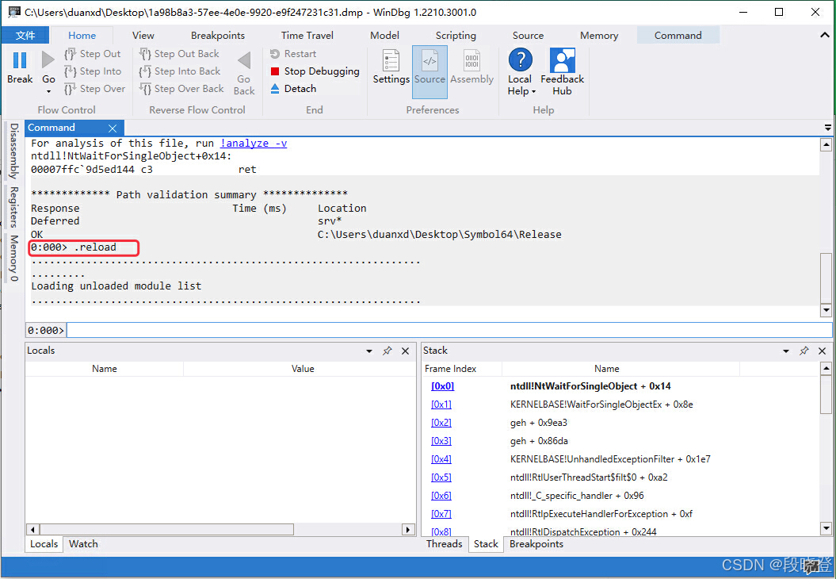Viewport: 836px width, 579px height.
Task: Switch to the Source ribbon tab
Action: point(528,35)
